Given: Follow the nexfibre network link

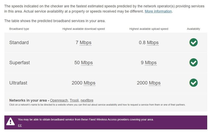Looking at the screenshot, I should pos(87,100).
